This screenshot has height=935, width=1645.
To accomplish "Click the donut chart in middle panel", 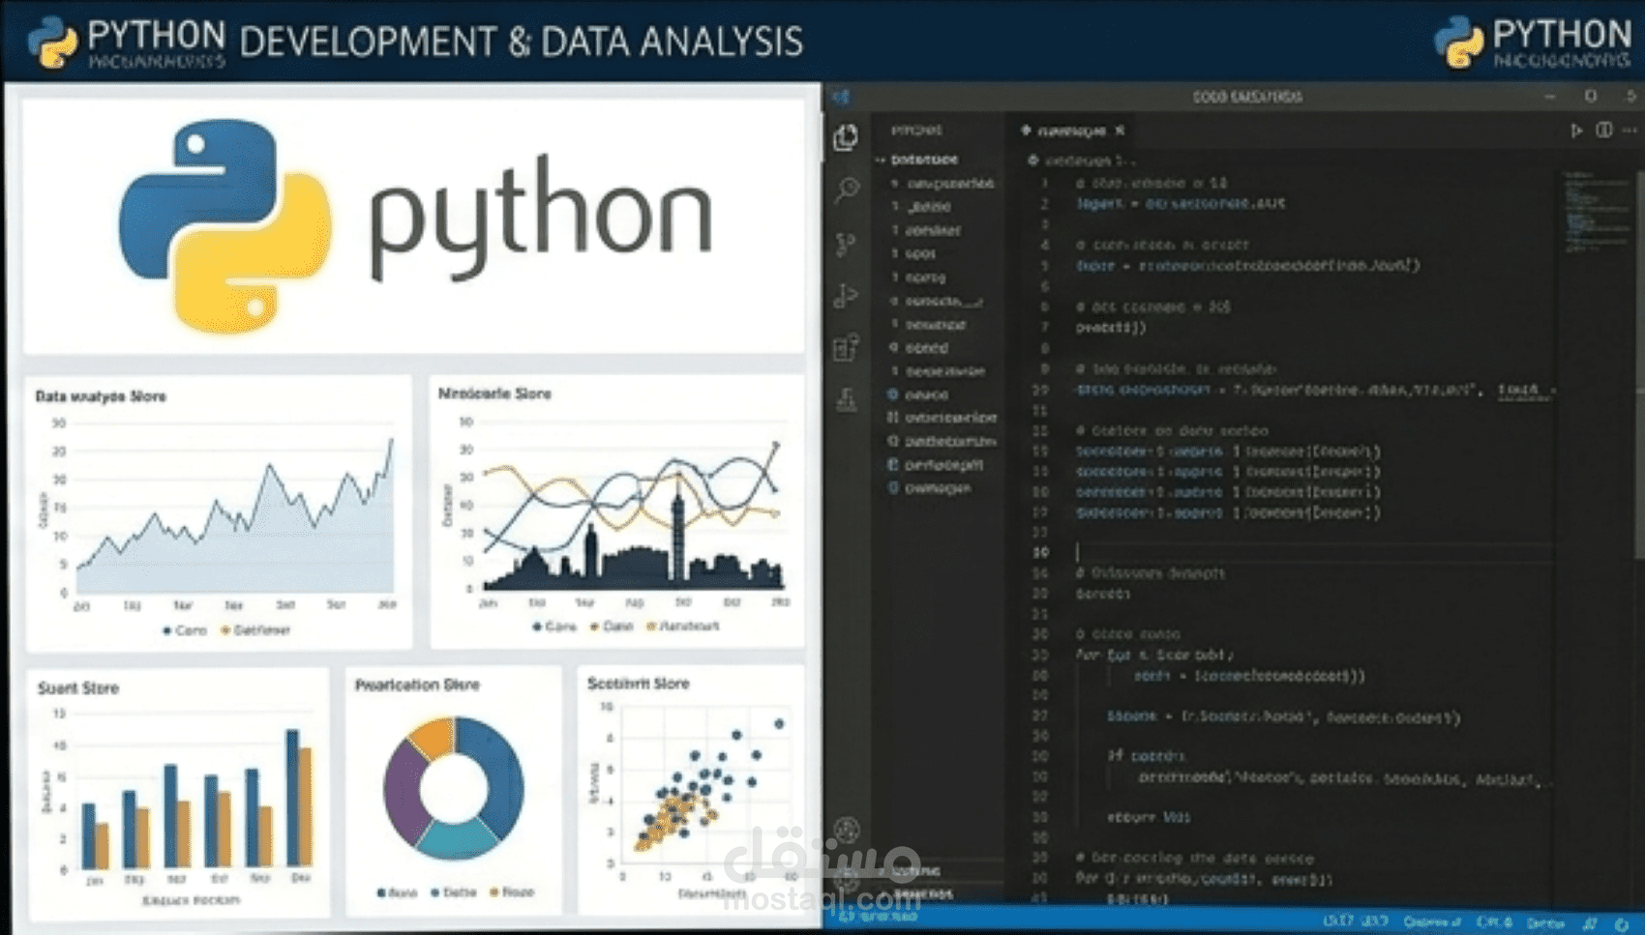I will click(454, 788).
